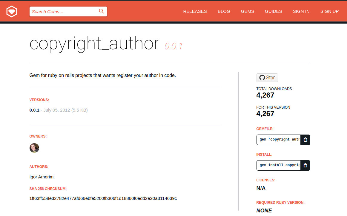Click the SHA 256 checksum value
This screenshot has height=216, width=347.
tap(103, 198)
